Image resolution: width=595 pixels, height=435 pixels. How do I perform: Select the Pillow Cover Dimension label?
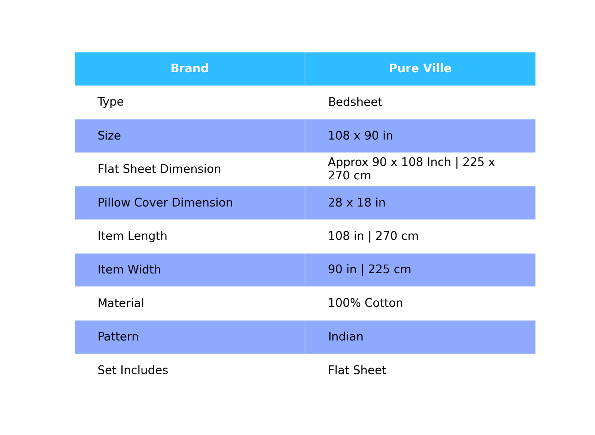(165, 203)
